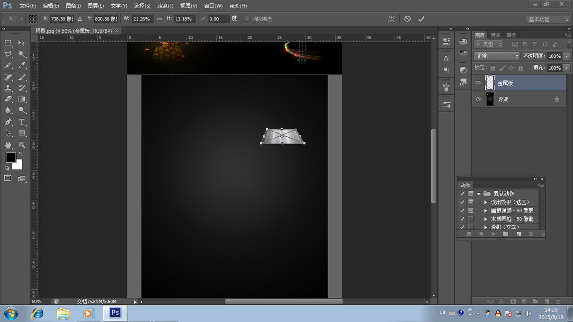This screenshot has height=322, width=573.
Task: Select the Polygonal Lasso tool
Action: coord(8,54)
